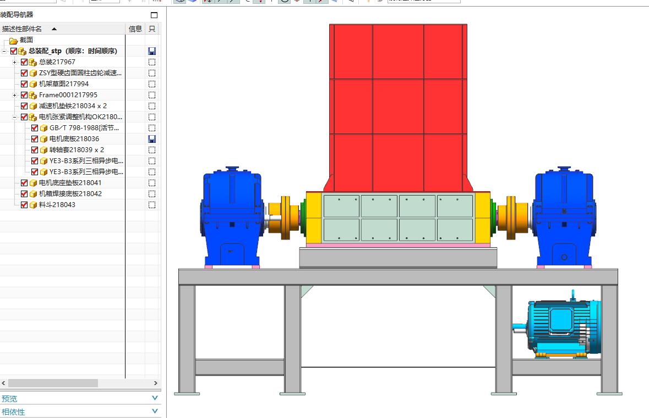
Task: Click the part icon of 转轴套218039 x 2
Action: tap(43, 150)
